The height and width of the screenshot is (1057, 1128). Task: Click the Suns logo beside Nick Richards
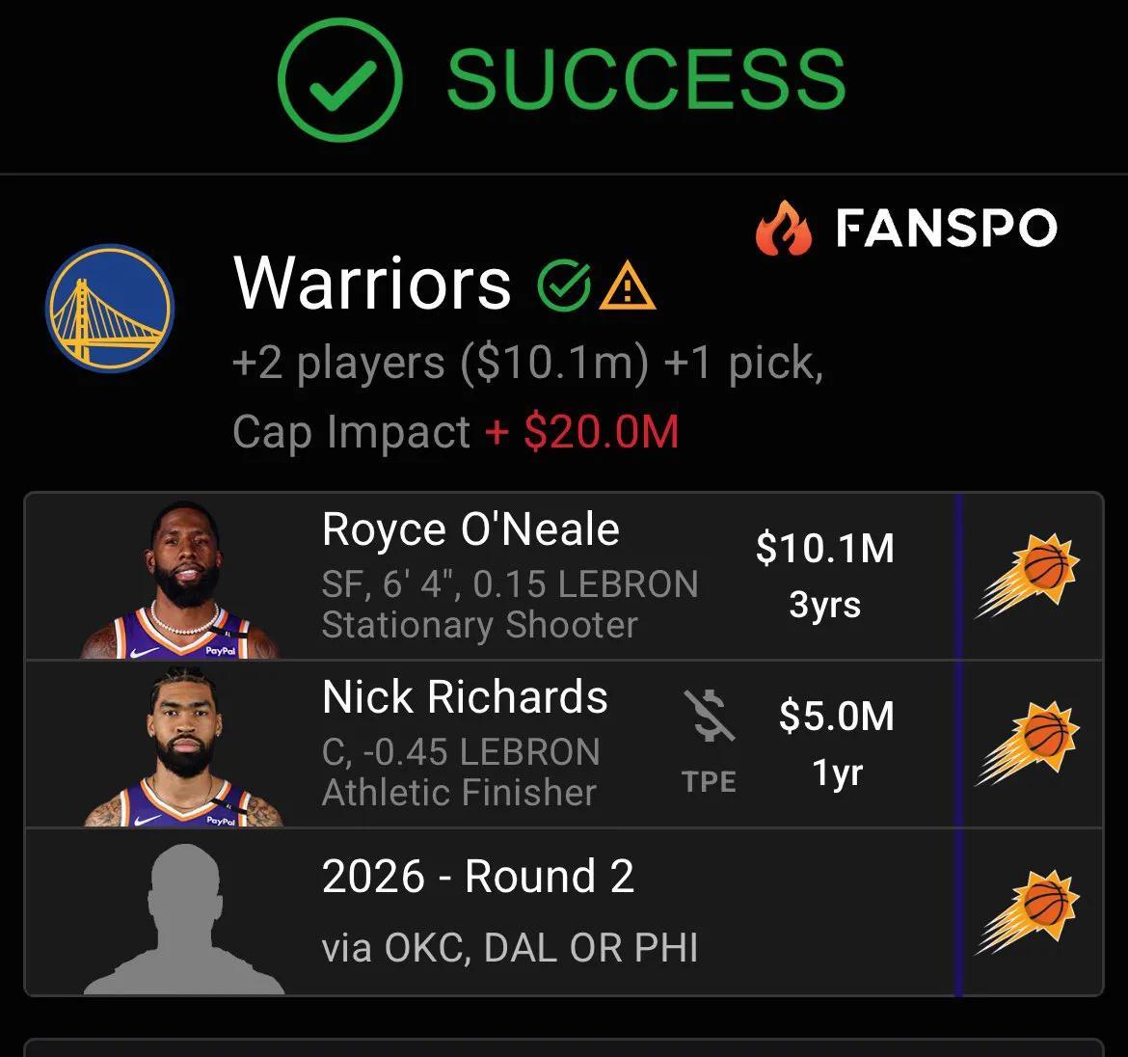(1029, 744)
